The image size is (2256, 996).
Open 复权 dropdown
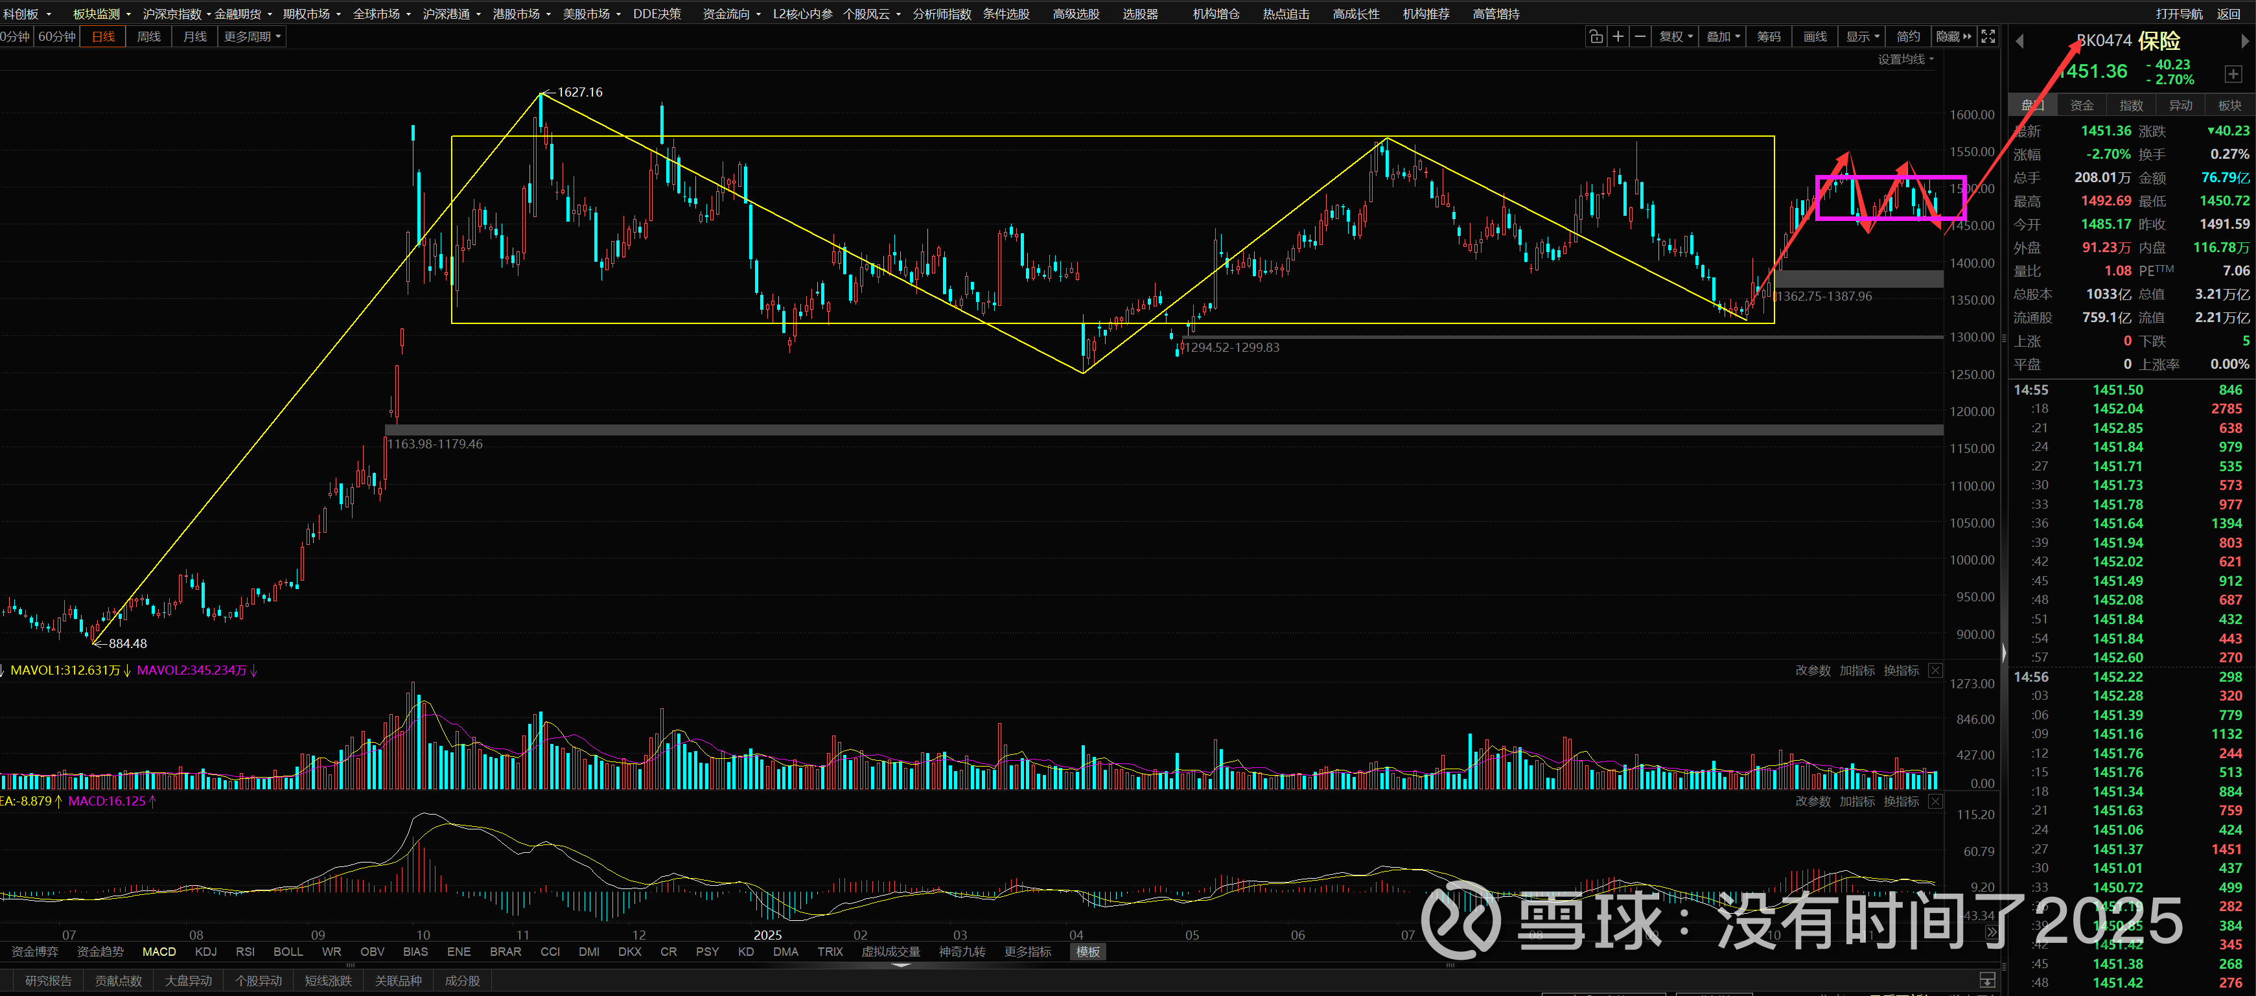[1675, 37]
